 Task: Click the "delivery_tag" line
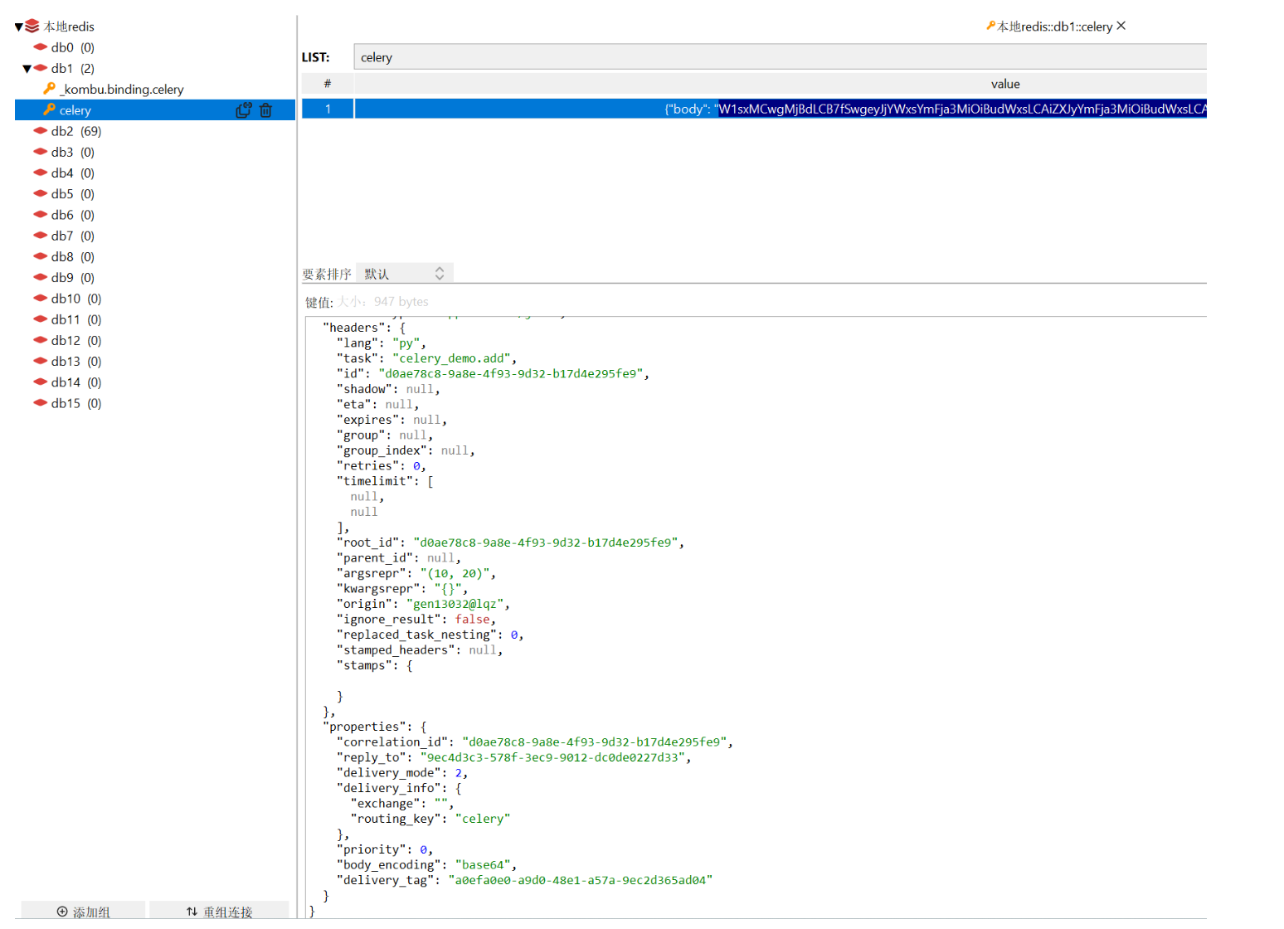pos(525,880)
